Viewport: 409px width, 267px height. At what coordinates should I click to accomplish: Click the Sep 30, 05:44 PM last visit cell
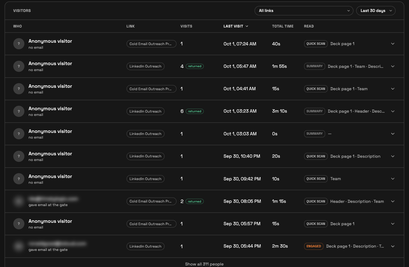pos(242,246)
